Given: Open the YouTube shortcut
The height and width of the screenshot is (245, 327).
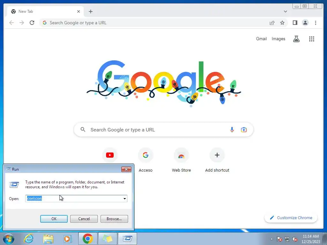Looking at the screenshot, I should [110, 155].
